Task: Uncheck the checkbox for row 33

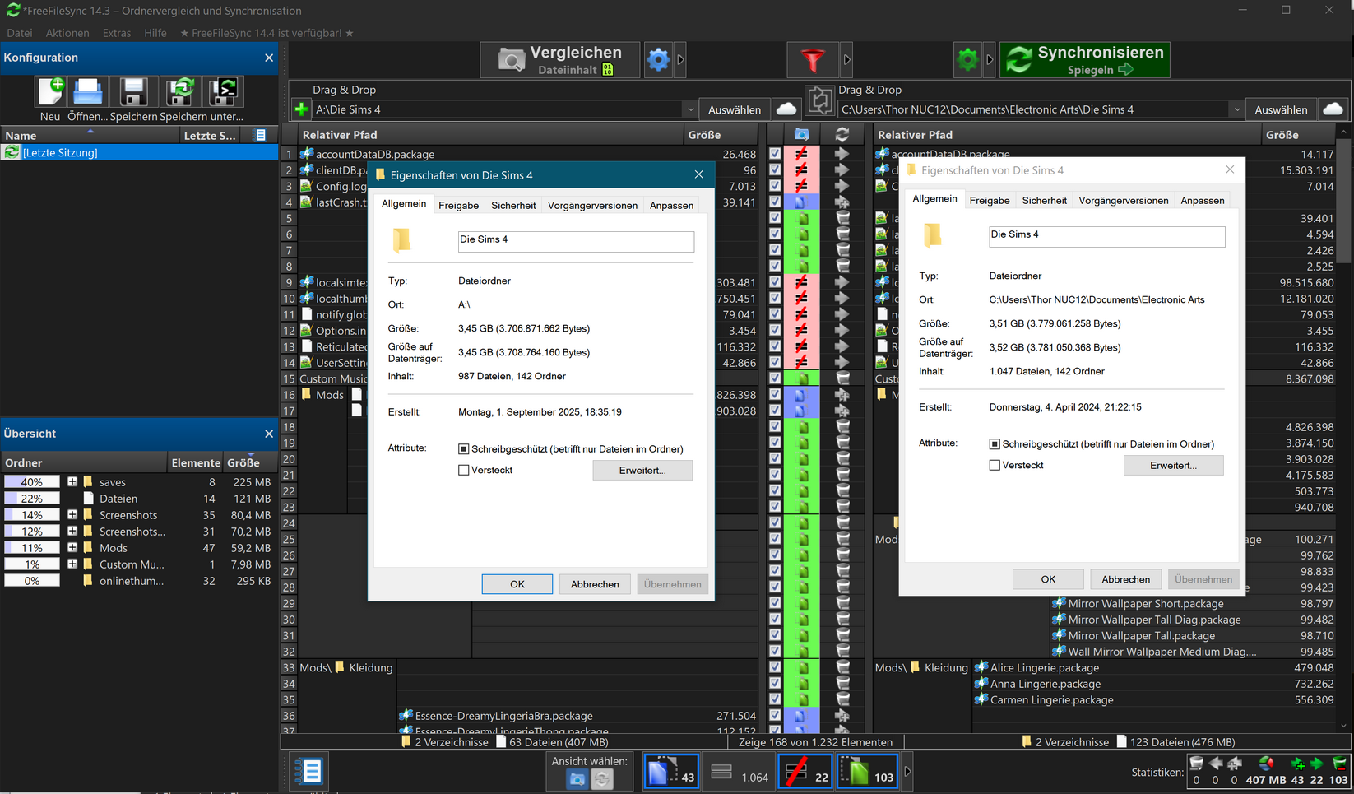Action: 775,667
